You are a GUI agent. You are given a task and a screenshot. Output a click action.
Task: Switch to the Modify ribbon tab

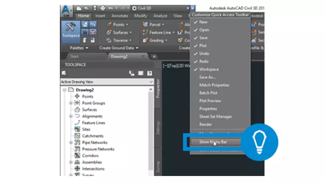[140, 16]
